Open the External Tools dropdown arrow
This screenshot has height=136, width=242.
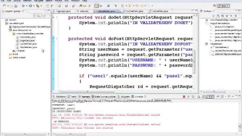pos(41,6)
